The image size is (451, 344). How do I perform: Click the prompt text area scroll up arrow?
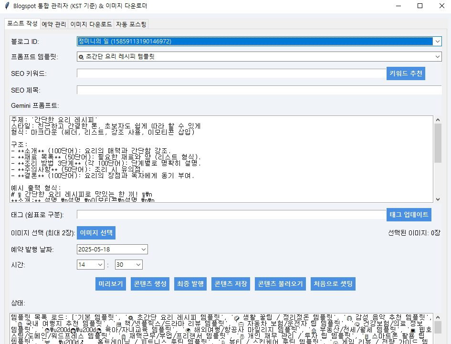tap(438, 120)
